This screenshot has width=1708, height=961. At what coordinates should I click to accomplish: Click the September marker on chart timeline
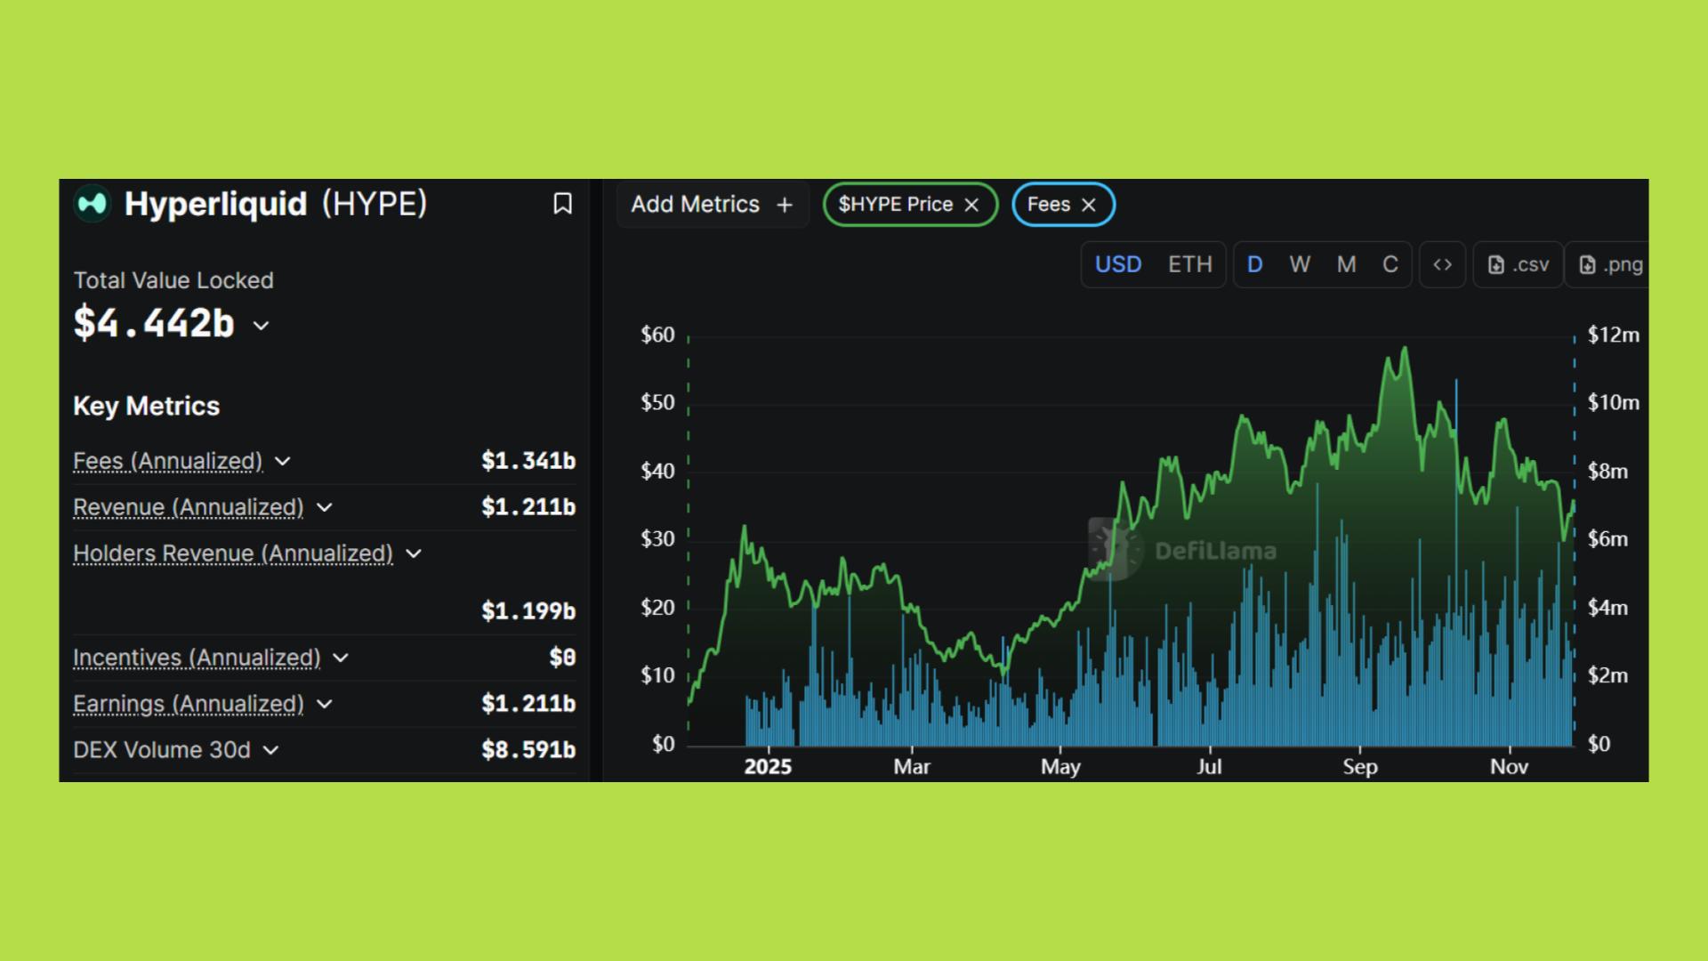pyautogui.click(x=1359, y=766)
